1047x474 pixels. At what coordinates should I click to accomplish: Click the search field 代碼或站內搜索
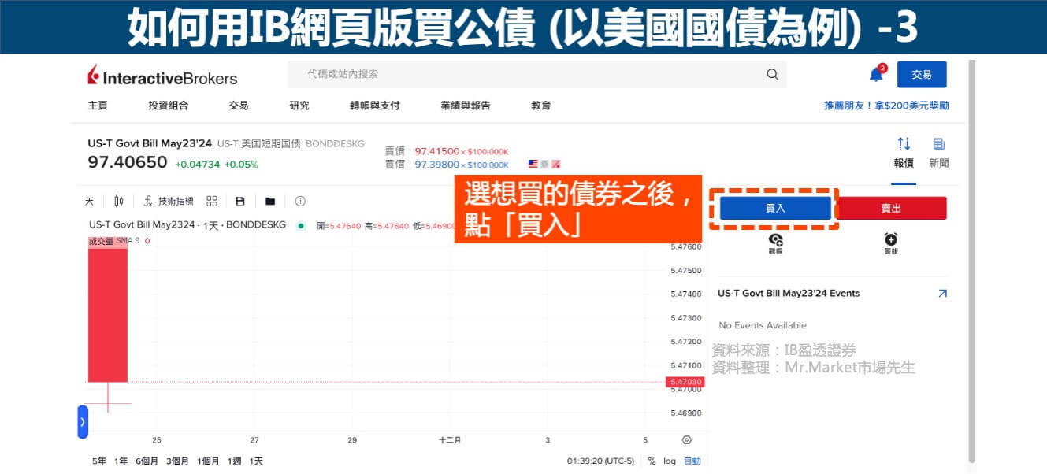(536, 74)
